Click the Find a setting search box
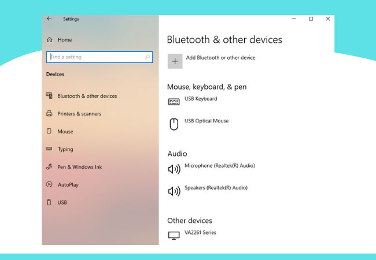Screen dimensions: 376x260 tap(95, 57)
